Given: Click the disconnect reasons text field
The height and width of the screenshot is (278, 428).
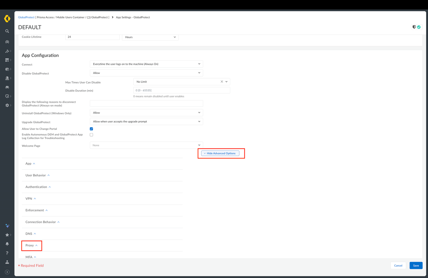Looking at the screenshot, I should (x=146, y=104).
